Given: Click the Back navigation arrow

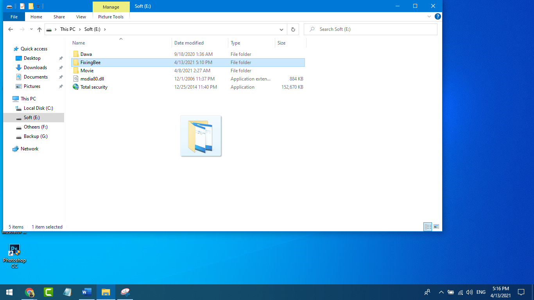Looking at the screenshot, I should [x=11, y=29].
